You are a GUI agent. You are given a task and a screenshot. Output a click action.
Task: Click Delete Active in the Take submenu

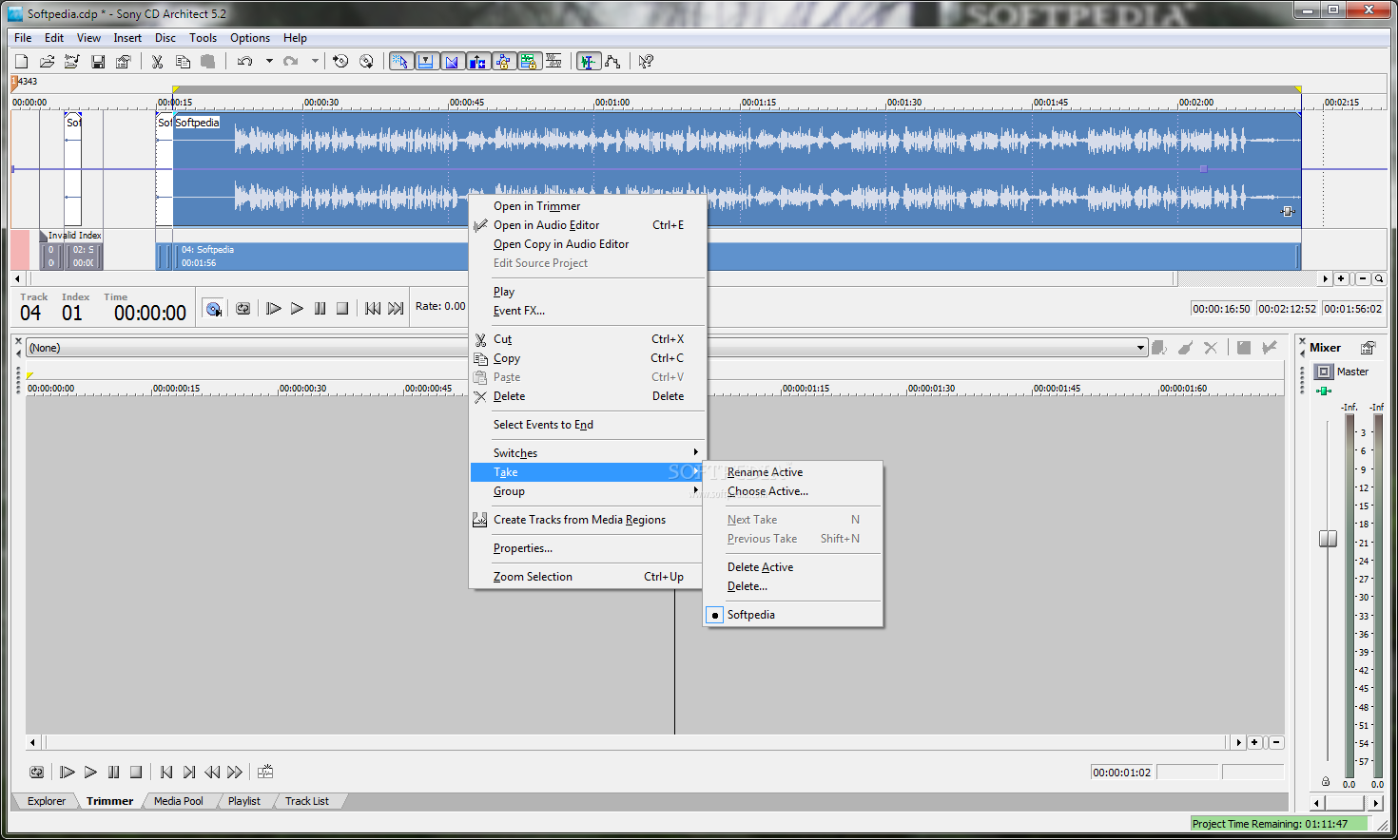pyautogui.click(x=793, y=567)
